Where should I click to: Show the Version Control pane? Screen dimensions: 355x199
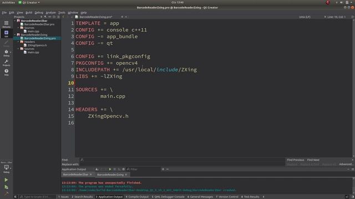tap(227, 197)
